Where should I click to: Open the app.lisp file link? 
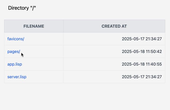click(x=15, y=64)
